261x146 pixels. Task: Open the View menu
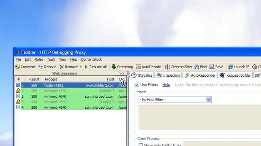click(x=63, y=60)
